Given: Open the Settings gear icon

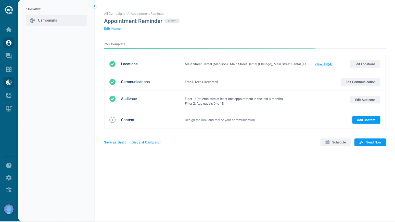Looking at the screenshot, I should pos(9,178).
